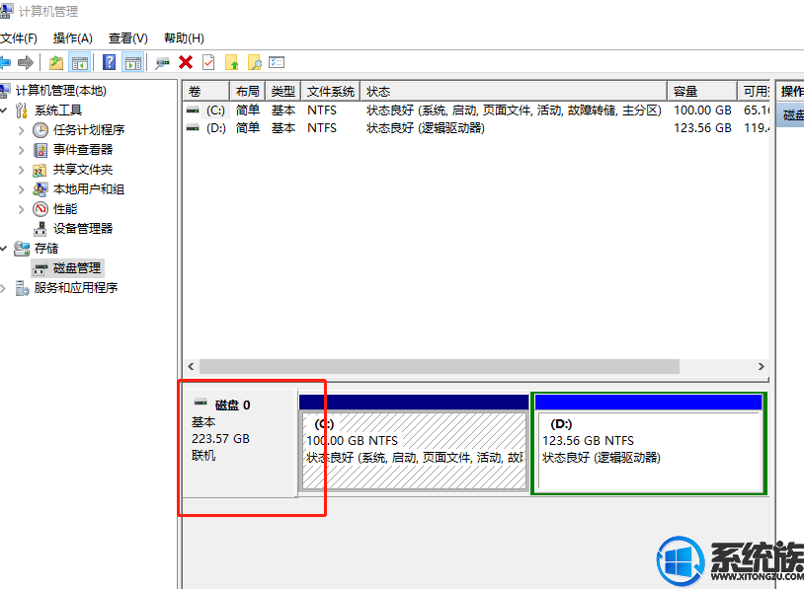Open the Help question mark toolbar icon

click(110, 62)
